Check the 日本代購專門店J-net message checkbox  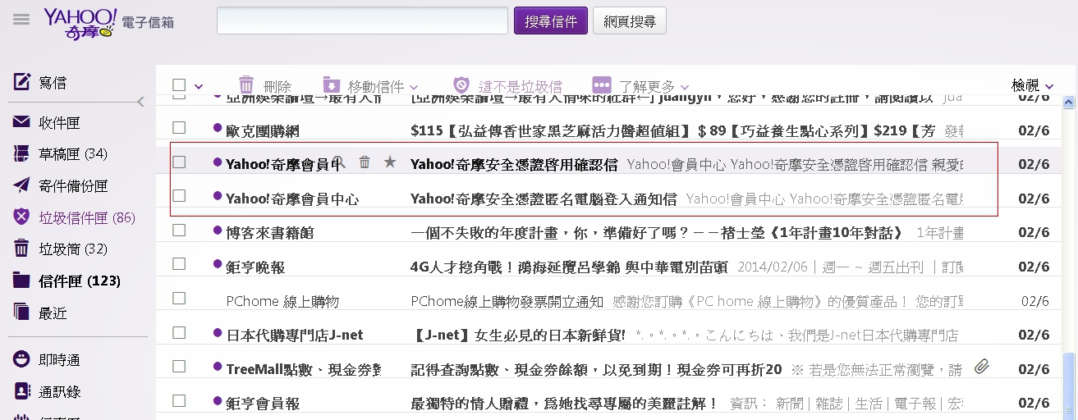[x=179, y=333]
